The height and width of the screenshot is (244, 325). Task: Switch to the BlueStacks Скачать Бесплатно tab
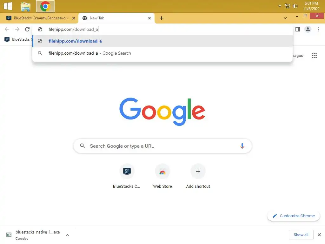pyautogui.click(x=39, y=18)
